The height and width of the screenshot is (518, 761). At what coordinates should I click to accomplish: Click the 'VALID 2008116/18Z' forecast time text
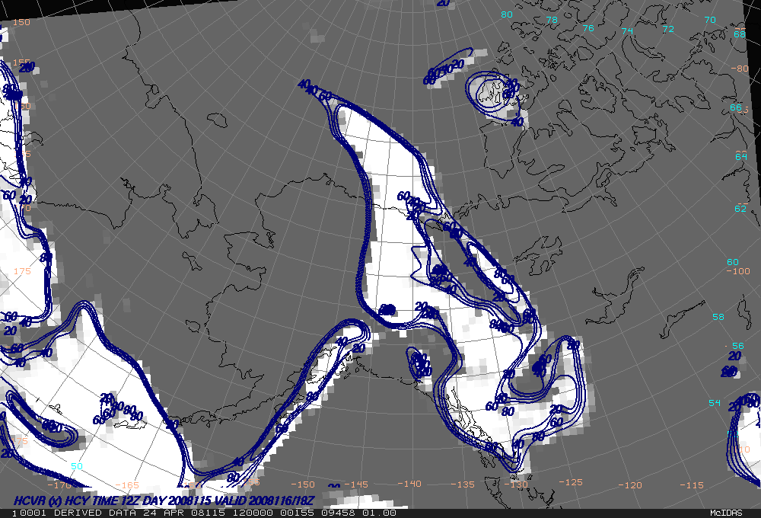(265, 500)
